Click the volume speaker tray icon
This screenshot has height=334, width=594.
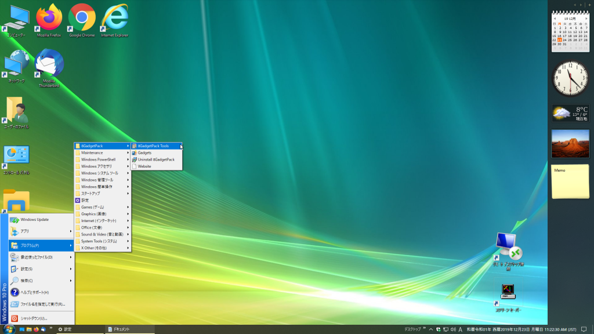pos(453,329)
